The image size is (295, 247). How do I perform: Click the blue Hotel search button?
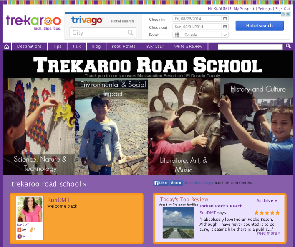pyautogui.click(x=260, y=26)
